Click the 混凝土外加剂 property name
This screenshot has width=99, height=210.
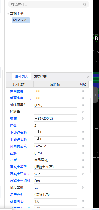point(20,181)
